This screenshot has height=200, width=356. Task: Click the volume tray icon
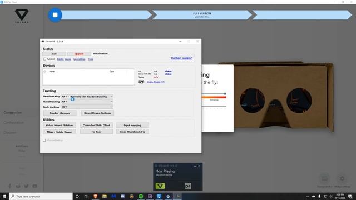(x=331, y=196)
